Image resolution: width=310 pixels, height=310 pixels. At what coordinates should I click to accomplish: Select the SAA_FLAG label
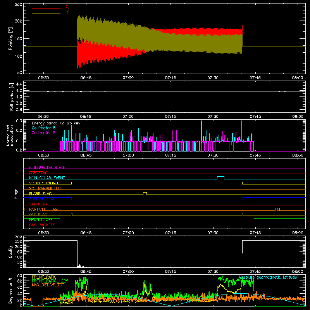pyautogui.click(x=38, y=204)
